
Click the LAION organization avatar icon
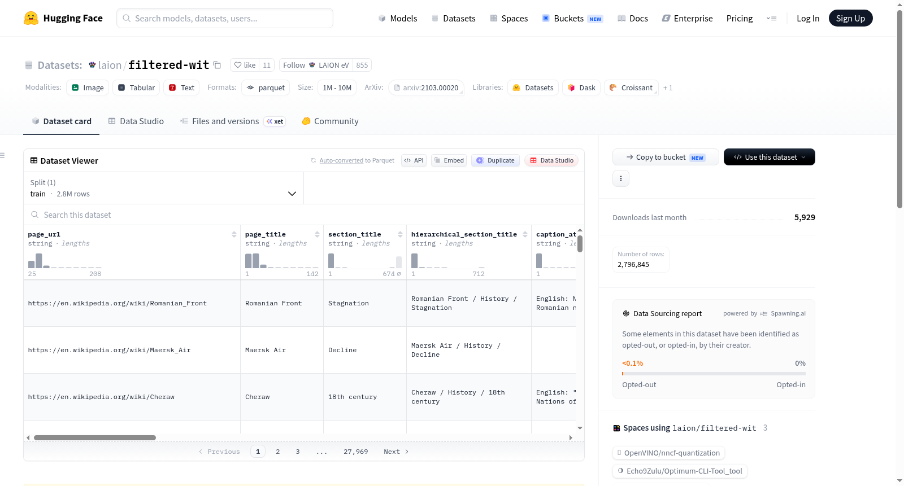[x=92, y=65]
